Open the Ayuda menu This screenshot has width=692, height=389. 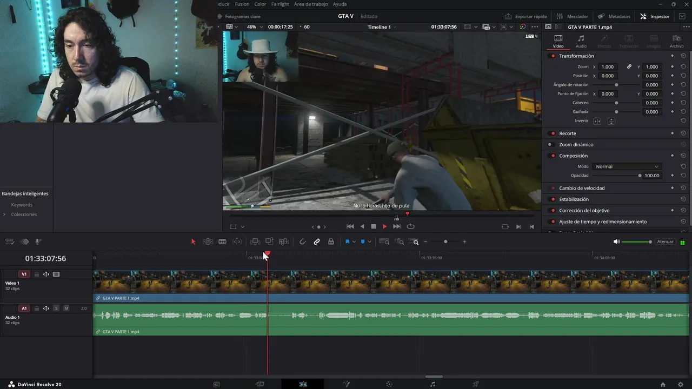340,4
